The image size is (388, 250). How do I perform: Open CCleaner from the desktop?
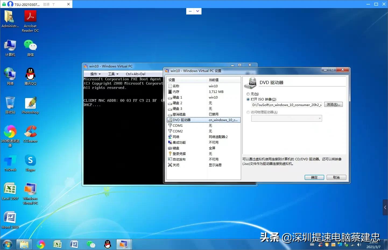point(30,132)
